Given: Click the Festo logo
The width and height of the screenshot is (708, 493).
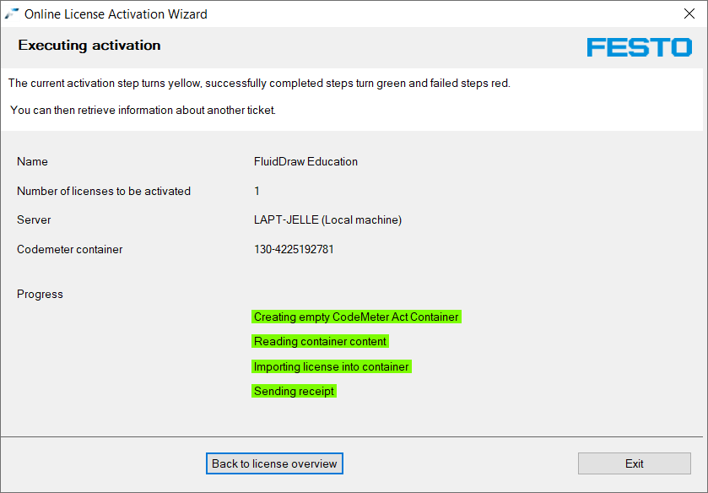Looking at the screenshot, I should click(x=640, y=47).
